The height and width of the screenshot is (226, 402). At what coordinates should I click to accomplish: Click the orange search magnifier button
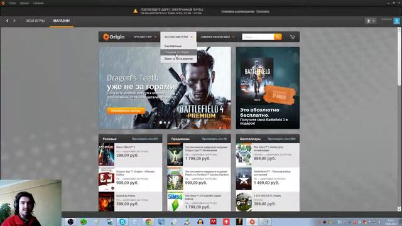[278, 37]
